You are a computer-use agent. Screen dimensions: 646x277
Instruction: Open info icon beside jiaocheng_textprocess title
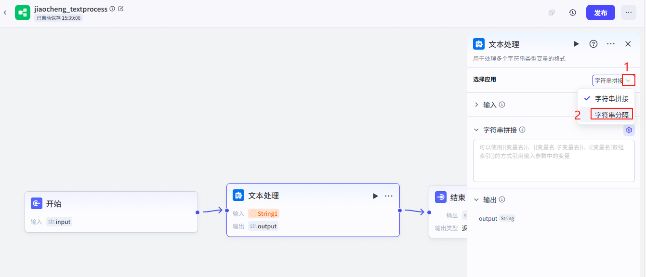tap(112, 9)
